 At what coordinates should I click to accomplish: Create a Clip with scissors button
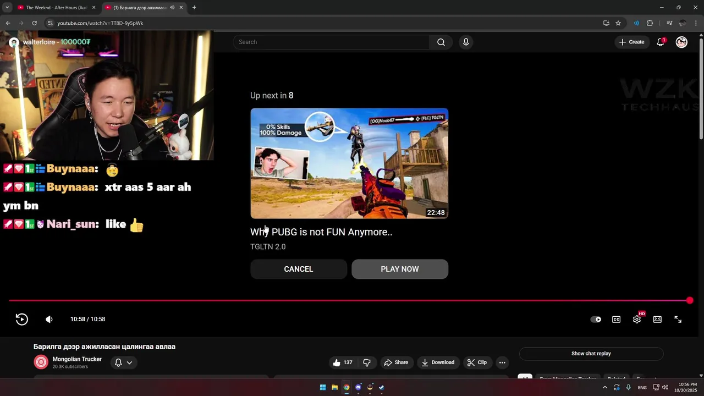477,362
